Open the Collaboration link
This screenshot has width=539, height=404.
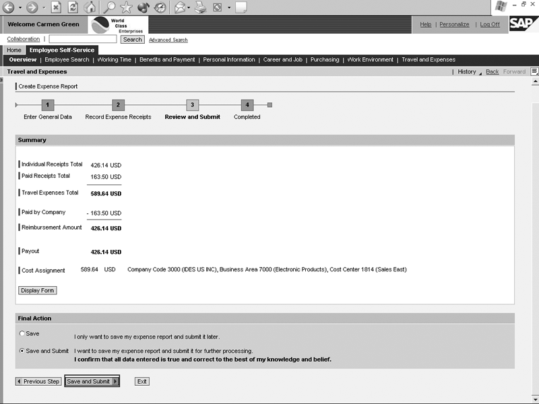tap(24, 39)
